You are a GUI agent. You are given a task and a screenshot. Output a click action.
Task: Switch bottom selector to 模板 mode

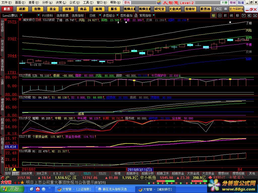15,173
